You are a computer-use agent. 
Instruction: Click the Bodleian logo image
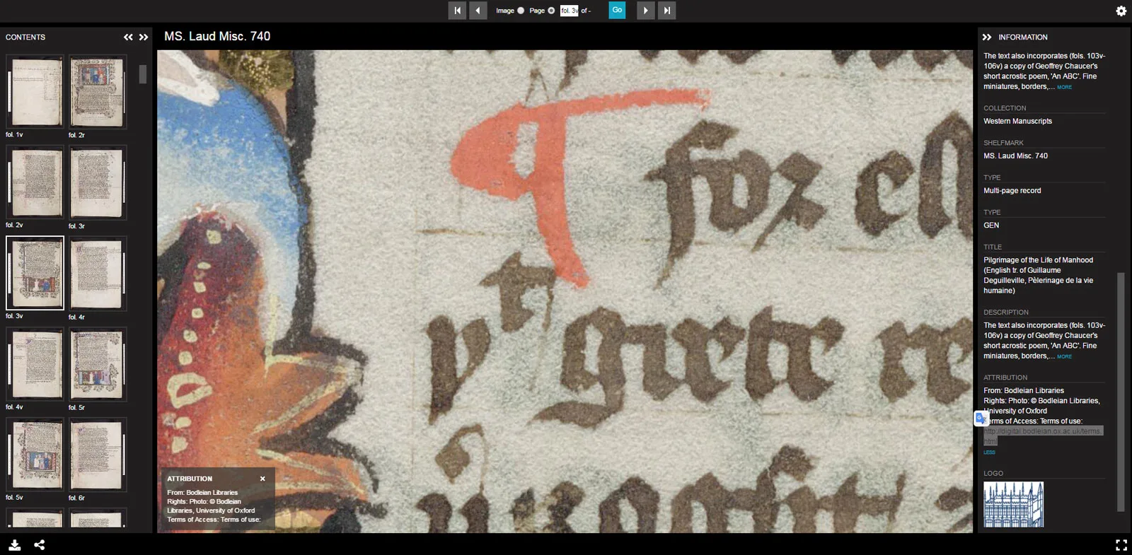1013,504
